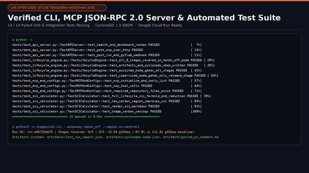Click the test_health_and_dashboard_routes PASSED line
Image resolution: width=309 pixels, height=173 pixels.
coord(107,45)
